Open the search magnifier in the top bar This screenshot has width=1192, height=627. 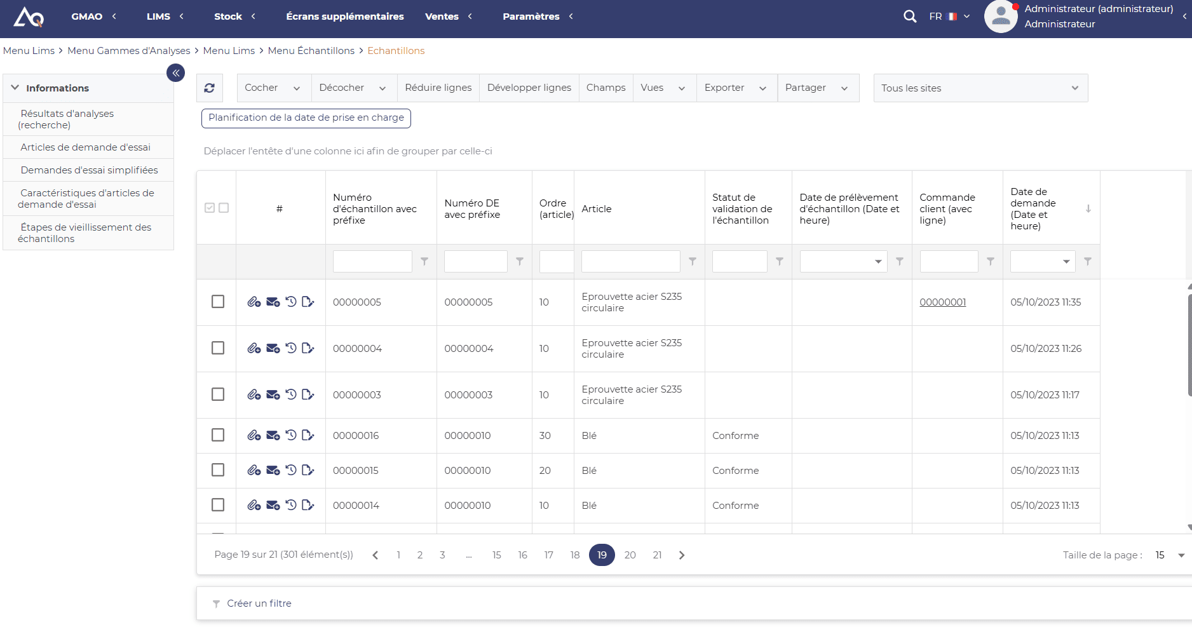(x=910, y=17)
